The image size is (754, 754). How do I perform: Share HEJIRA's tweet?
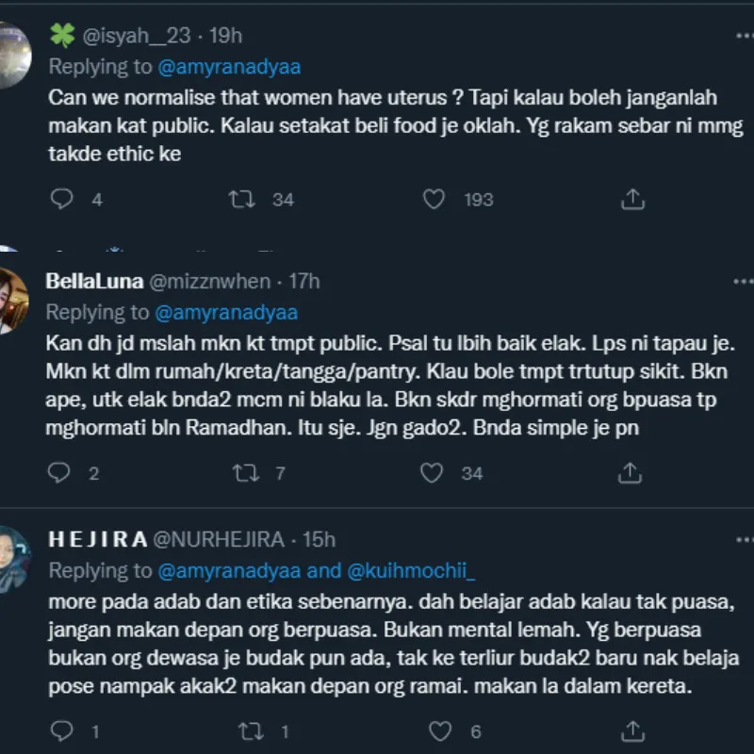point(633,730)
